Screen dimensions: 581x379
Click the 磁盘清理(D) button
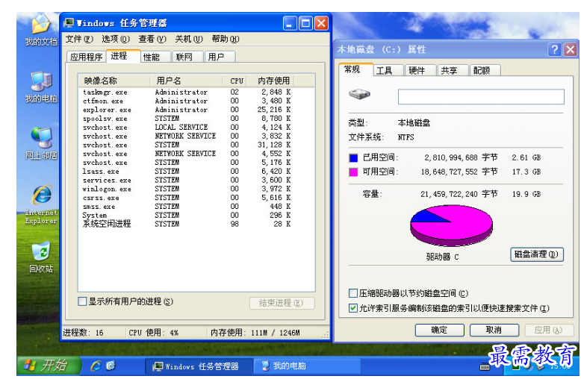point(536,254)
